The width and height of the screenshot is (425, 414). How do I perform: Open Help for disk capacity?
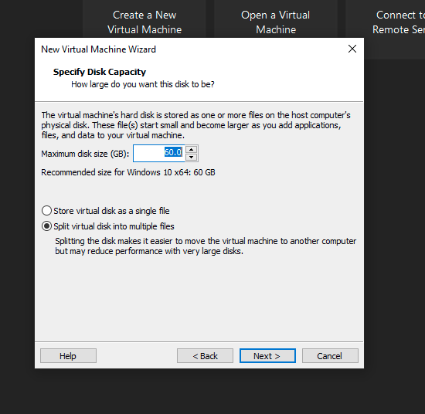(68, 356)
